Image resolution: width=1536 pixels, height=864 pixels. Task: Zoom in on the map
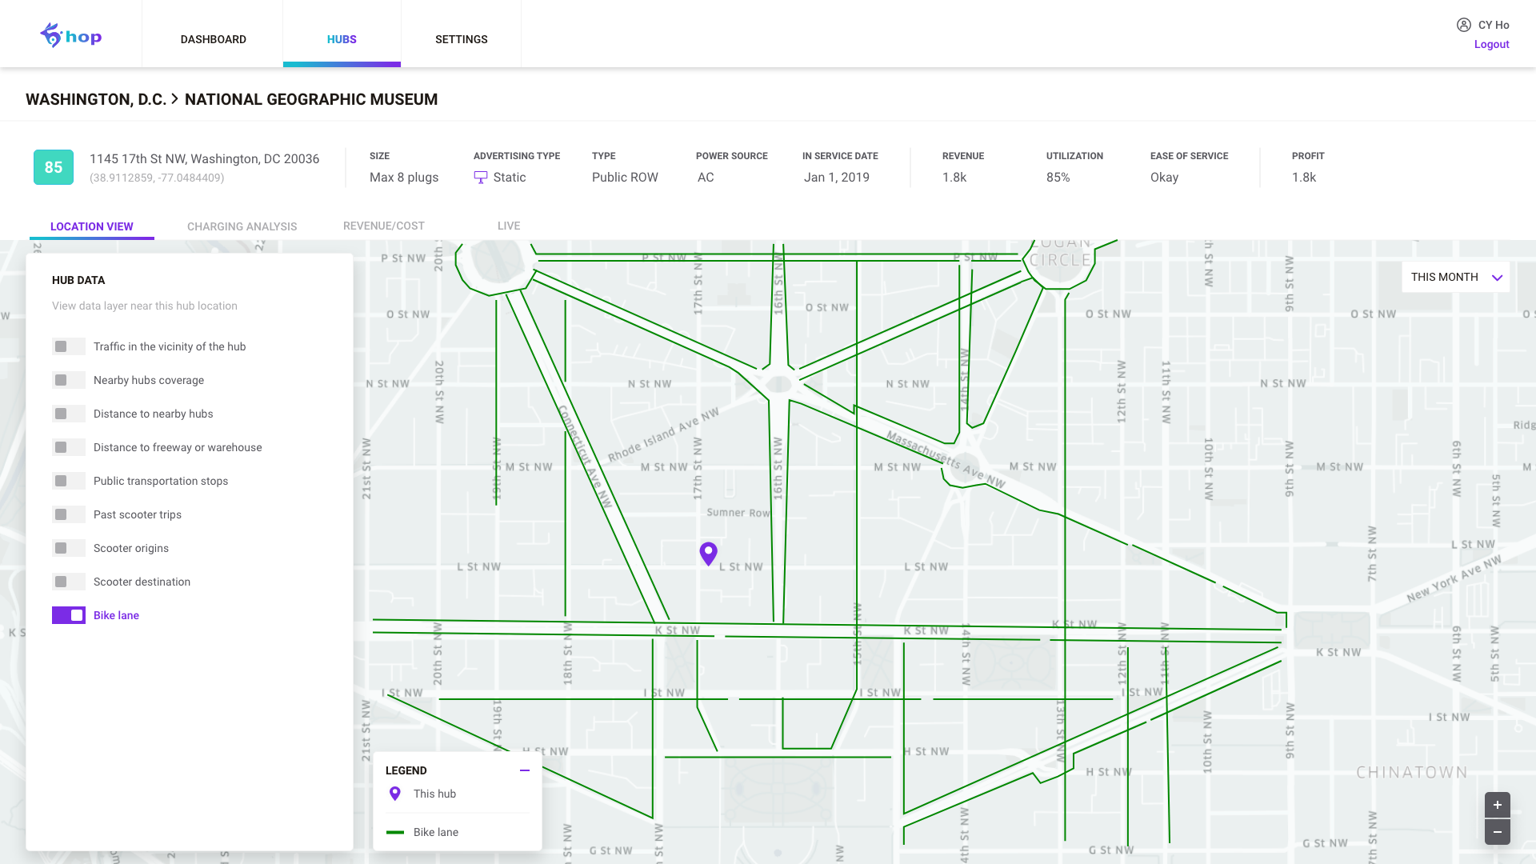tap(1497, 805)
